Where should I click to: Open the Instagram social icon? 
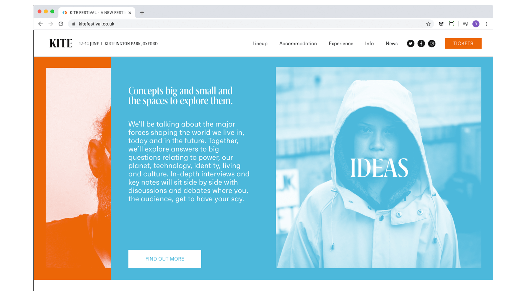tap(432, 43)
